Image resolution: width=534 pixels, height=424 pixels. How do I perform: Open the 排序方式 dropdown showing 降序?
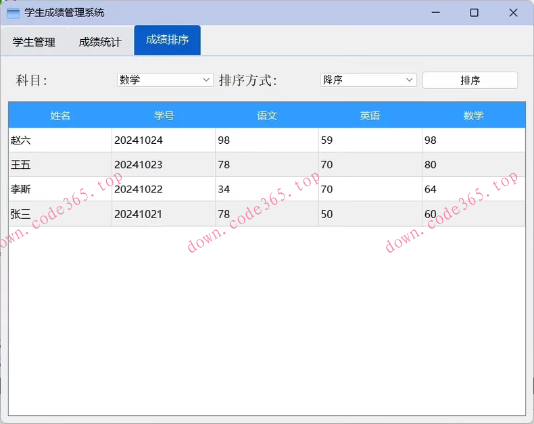tap(368, 80)
